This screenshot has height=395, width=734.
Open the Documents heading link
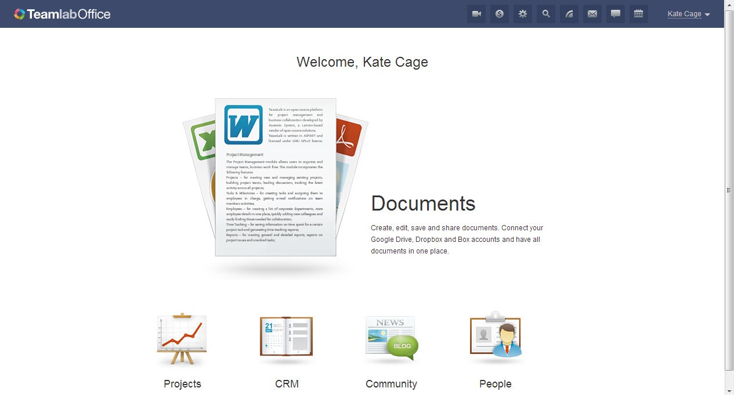pyautogui.click(x=423, y=204)
